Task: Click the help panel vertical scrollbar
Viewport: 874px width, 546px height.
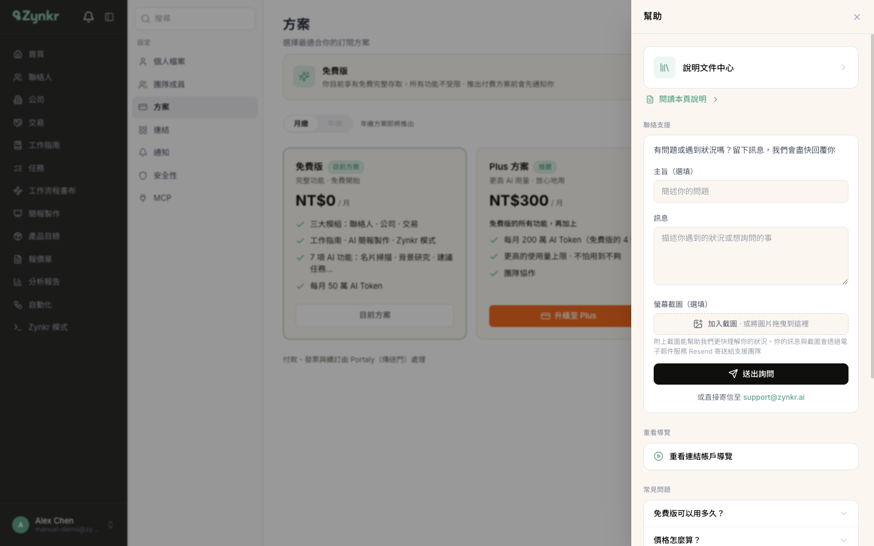Action: (872, 206)
